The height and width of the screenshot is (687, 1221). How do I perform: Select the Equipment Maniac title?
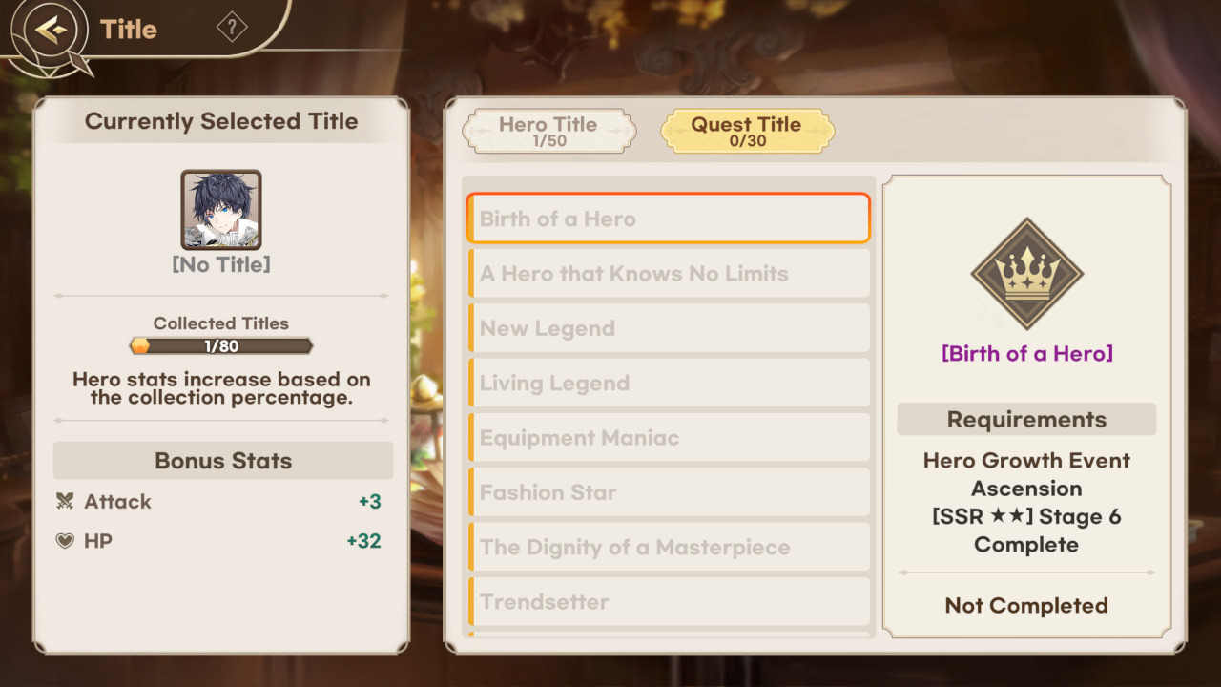(668, 438)
